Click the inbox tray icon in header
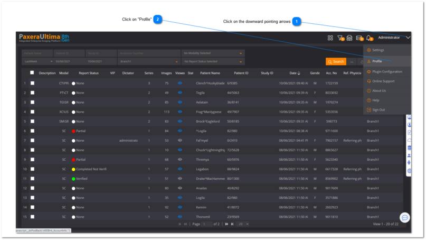The height and width of the screenshot is (240, 426). pyautogui.click(x=349, y=38)
